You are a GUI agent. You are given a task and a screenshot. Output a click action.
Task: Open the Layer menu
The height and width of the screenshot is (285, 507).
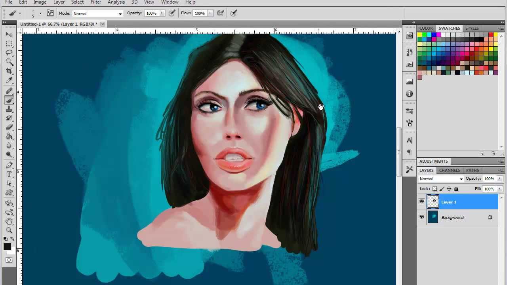[x=59, y=2]
